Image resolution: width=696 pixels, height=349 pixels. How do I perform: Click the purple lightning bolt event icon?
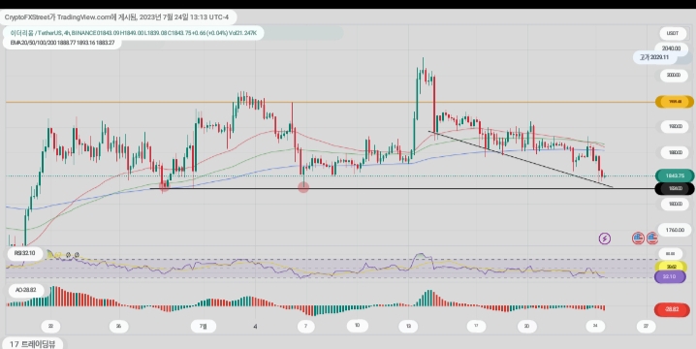coord(605,238)
